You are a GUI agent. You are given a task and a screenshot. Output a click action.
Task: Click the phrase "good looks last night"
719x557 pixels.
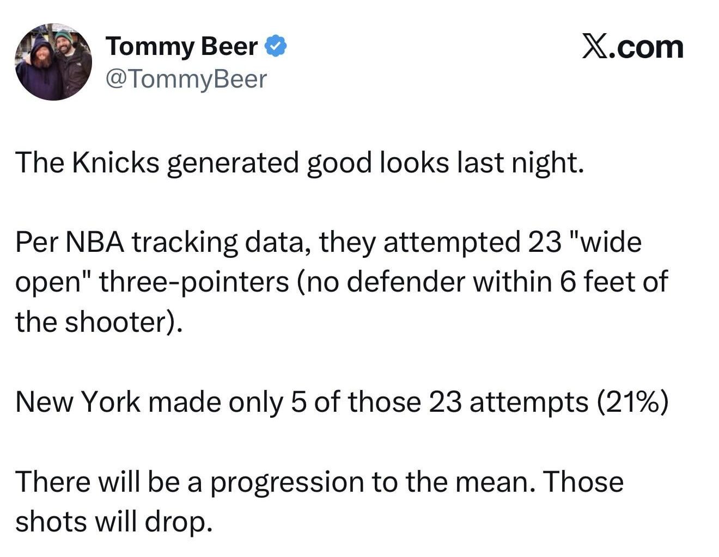click(x=445, y=163)
